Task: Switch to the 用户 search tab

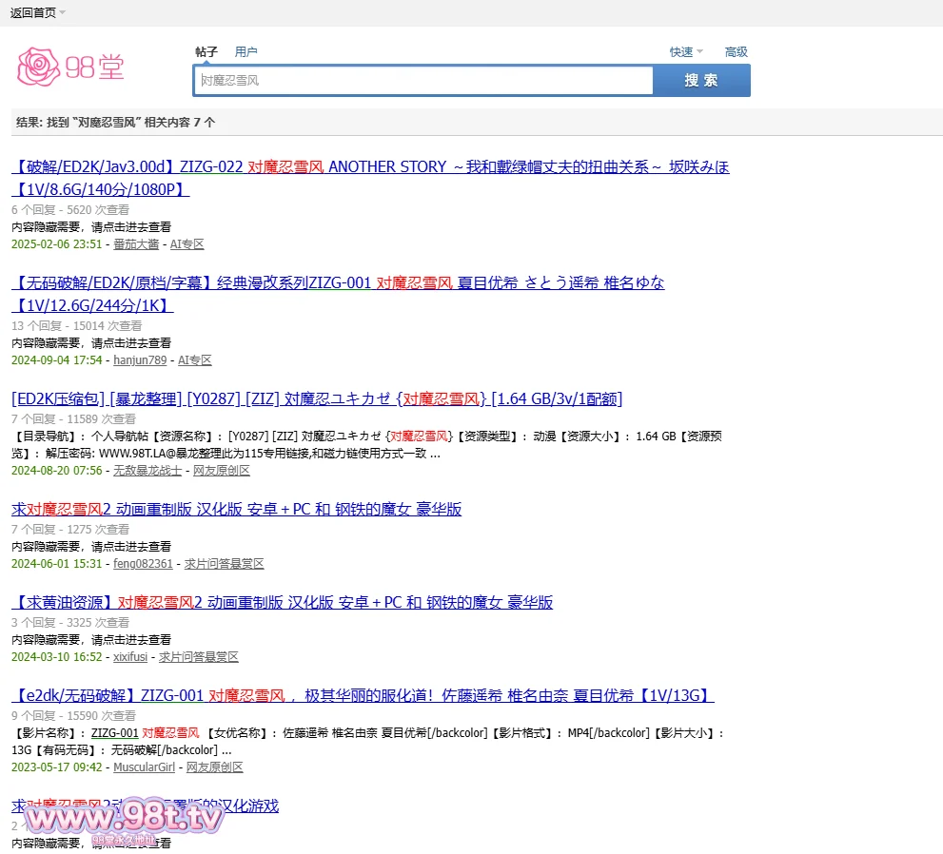Action: coord(246,52)
